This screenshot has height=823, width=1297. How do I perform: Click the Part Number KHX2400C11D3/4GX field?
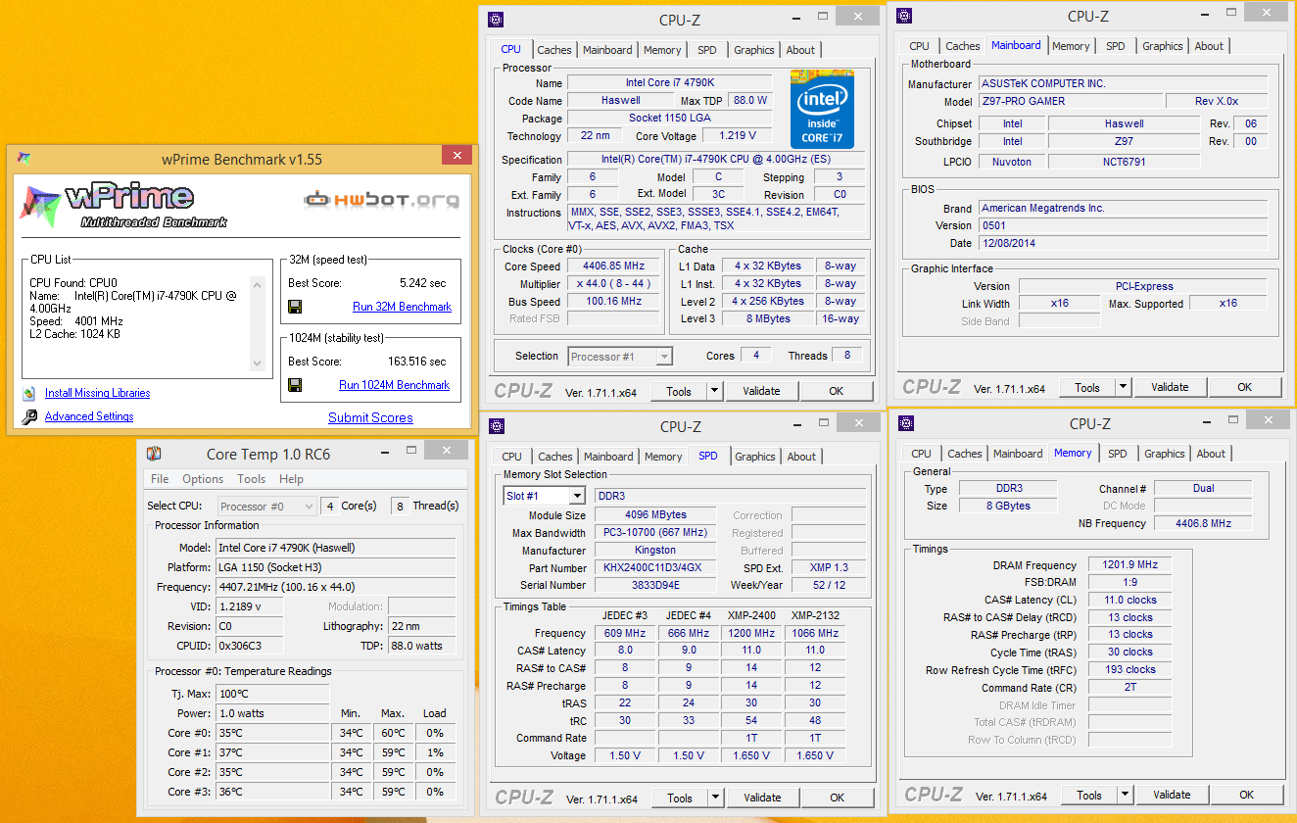655,568
